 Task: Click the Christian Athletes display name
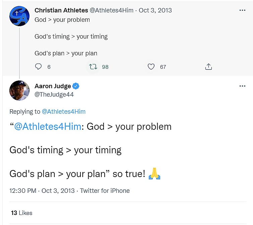61,10
